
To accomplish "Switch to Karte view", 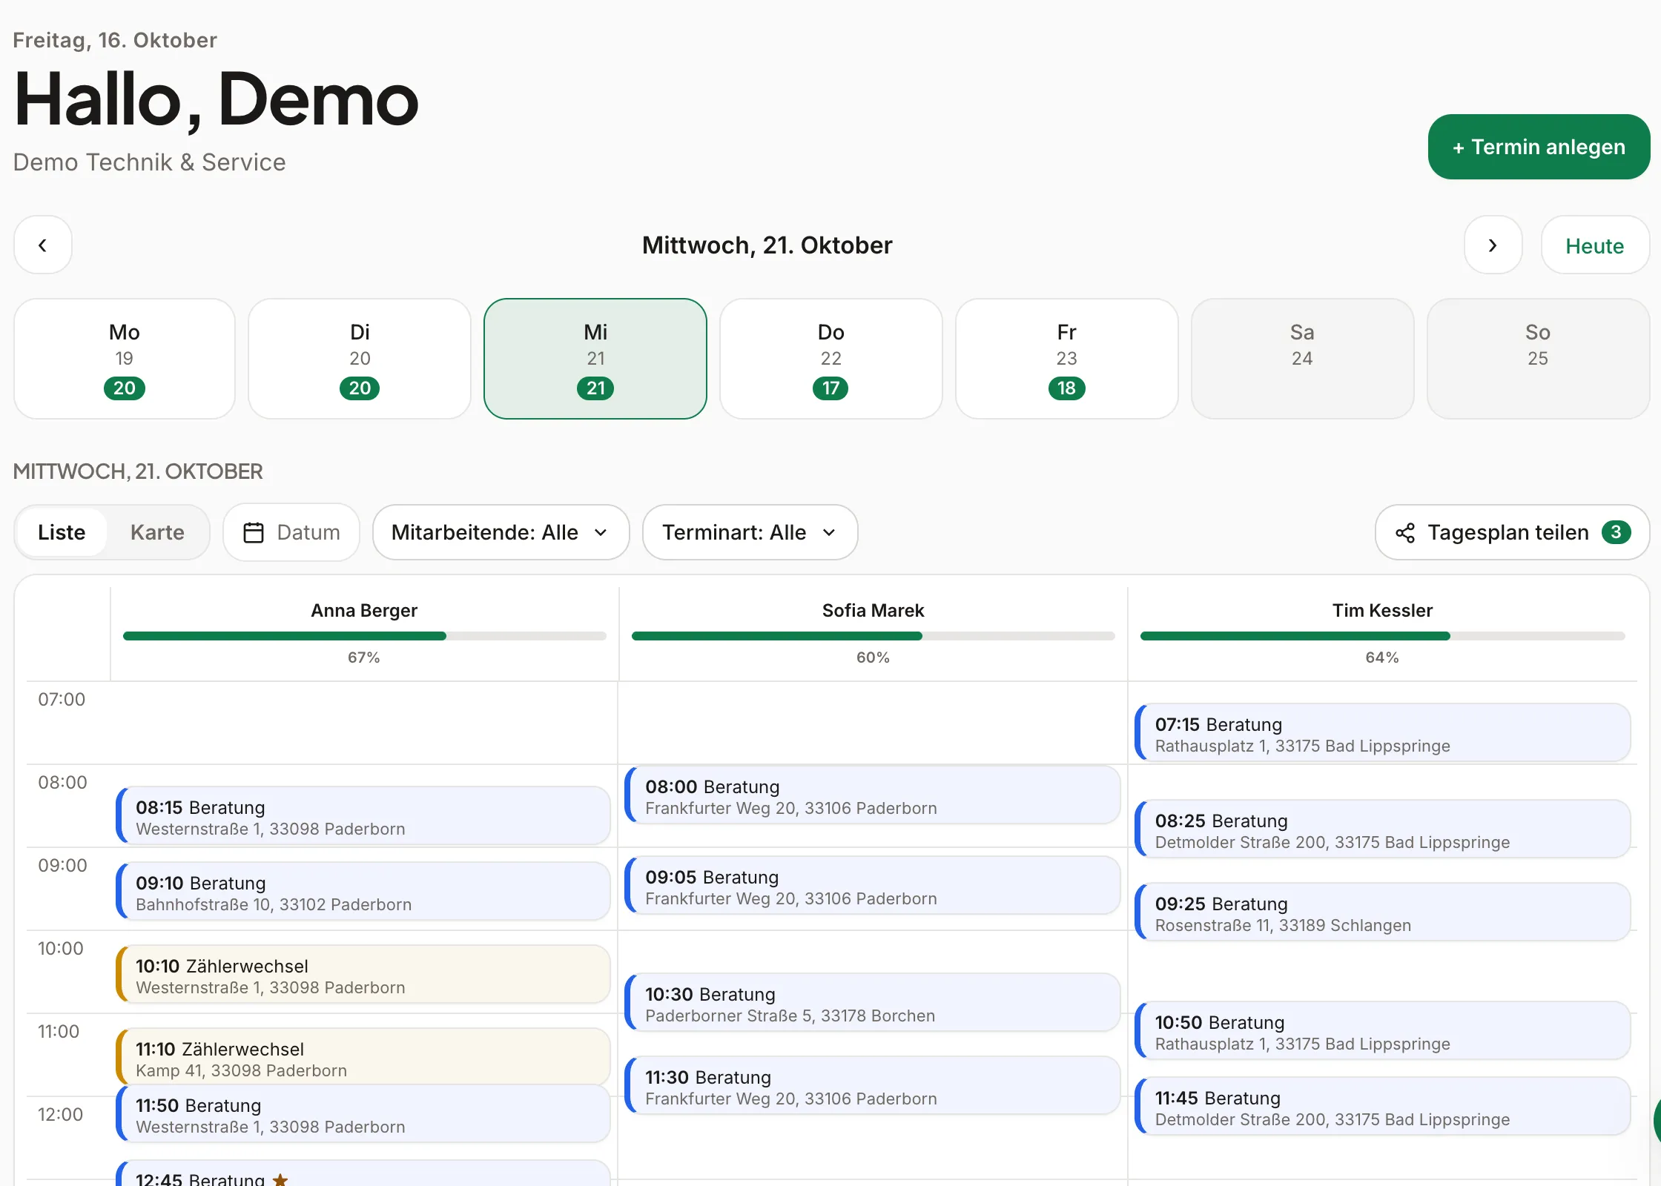I will tap(157, 532).
